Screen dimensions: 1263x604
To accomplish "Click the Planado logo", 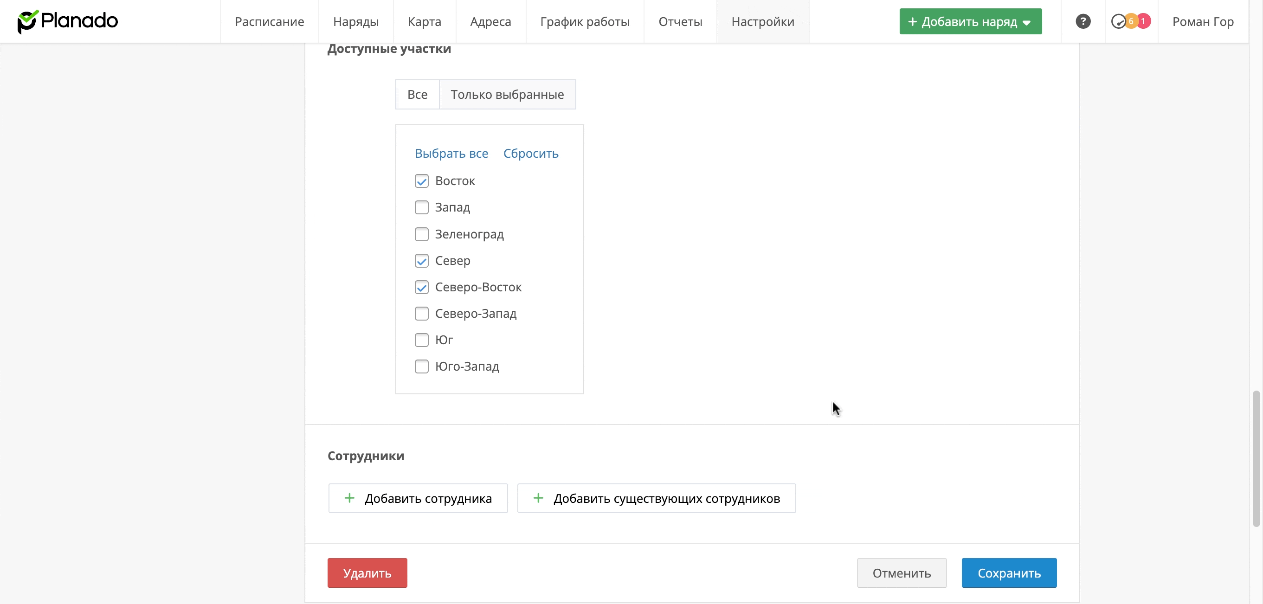I will point(67,21).
